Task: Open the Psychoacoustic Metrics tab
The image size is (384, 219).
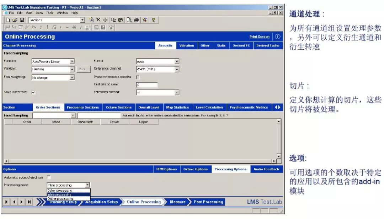Action: (x=249, y=107)
